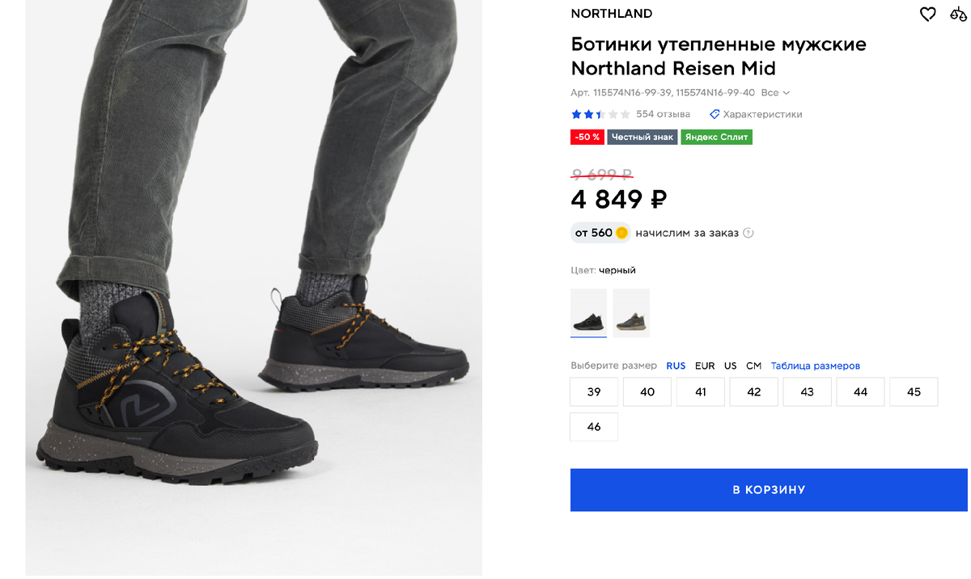Expand the Все article numbers list
The height and width of the screenshot is (579, 971).
774,92
